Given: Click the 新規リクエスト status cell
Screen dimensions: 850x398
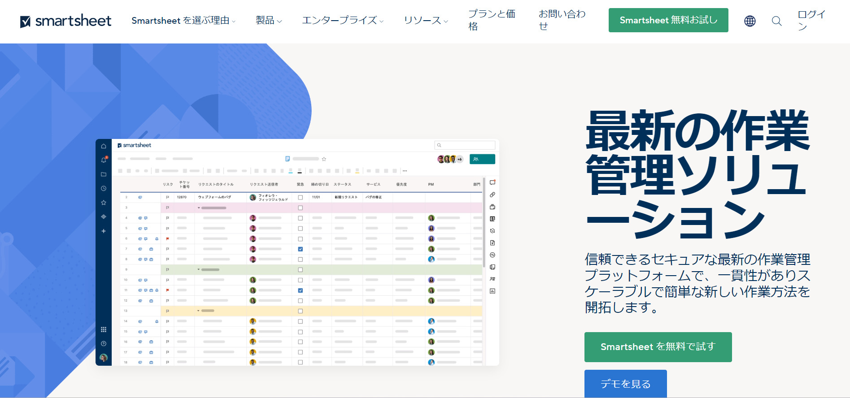Looking at the screenshot, I should (x=347, y=197).
